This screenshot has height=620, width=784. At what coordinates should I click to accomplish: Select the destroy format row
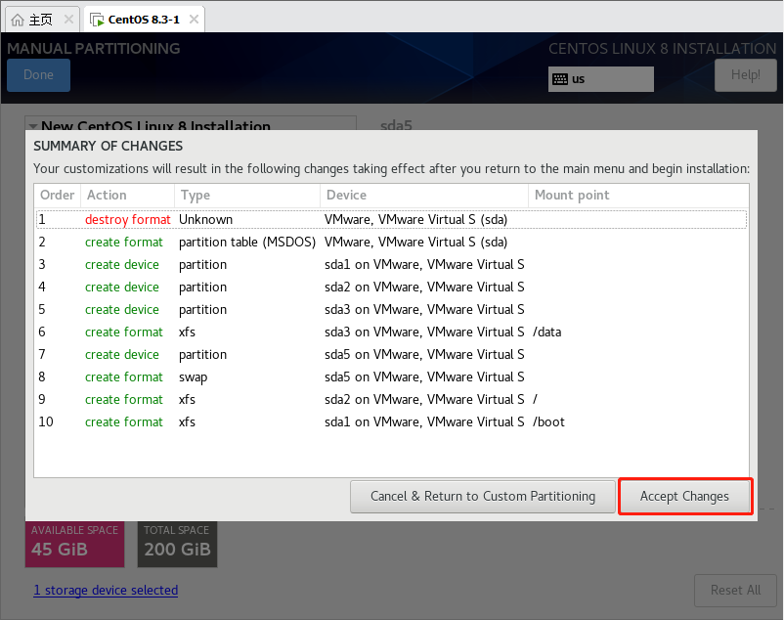point(391,219)
